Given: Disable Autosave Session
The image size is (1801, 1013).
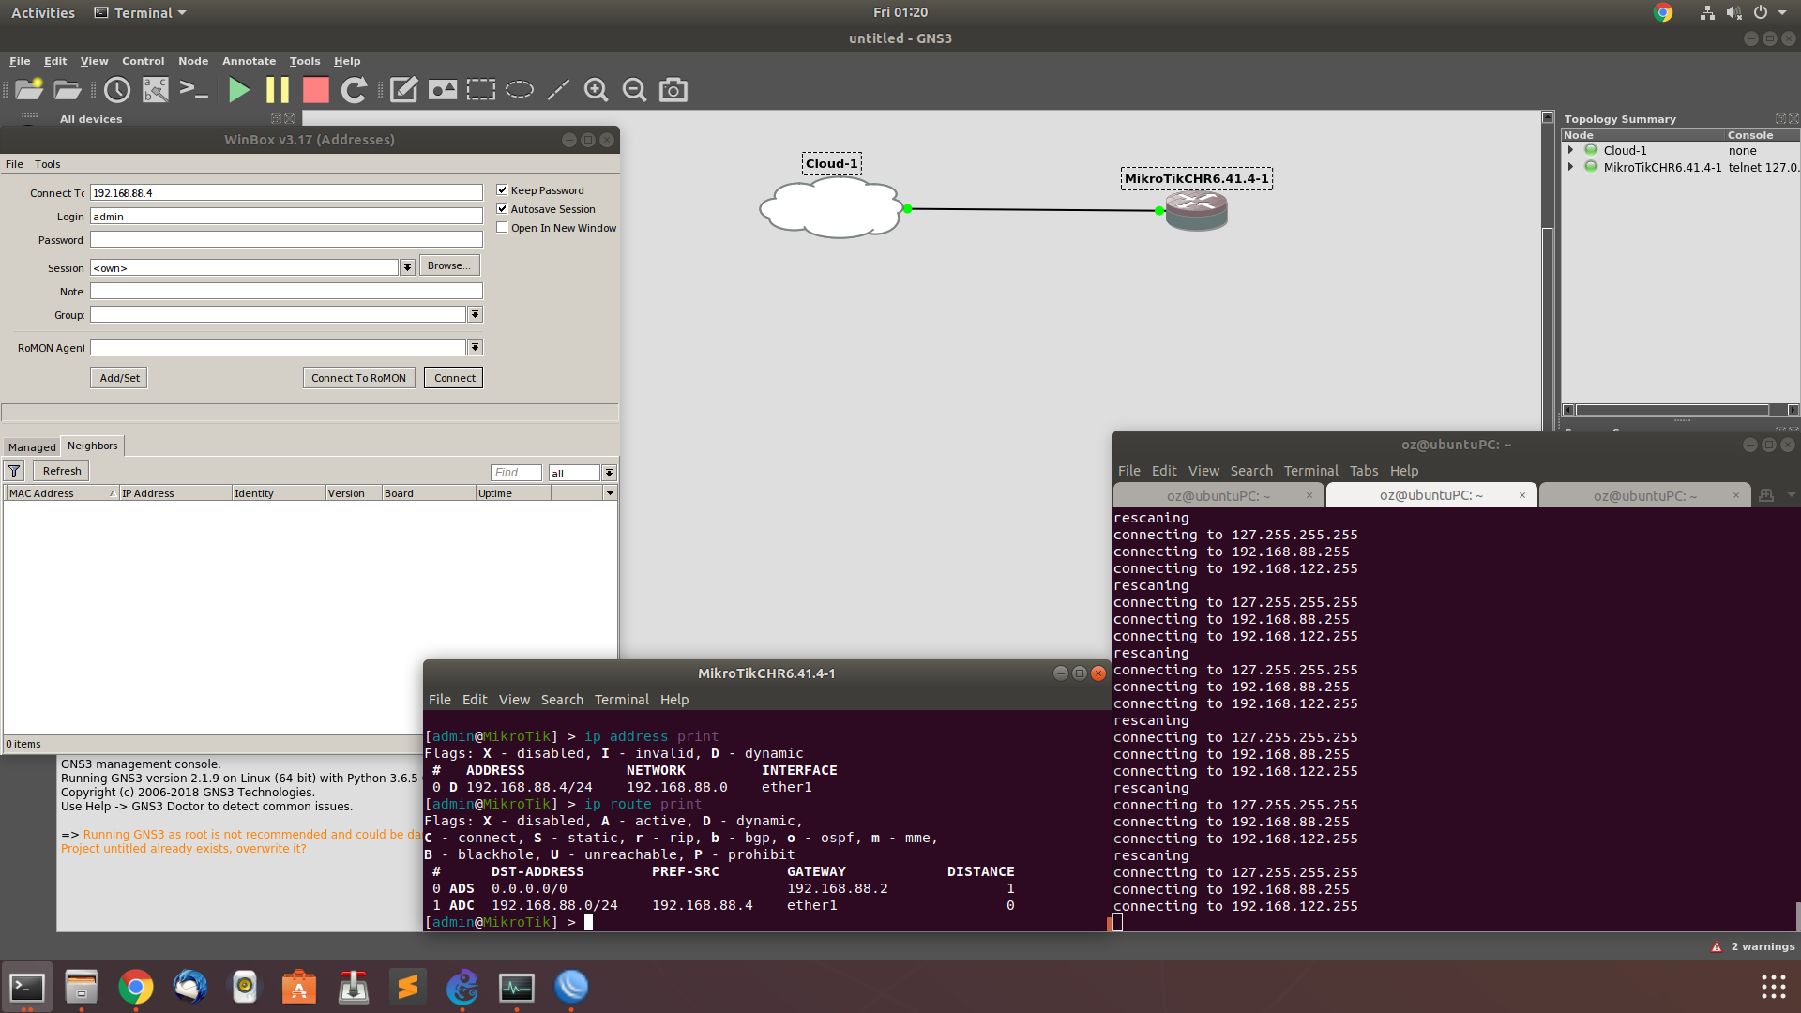Looking at the screenshot, I should point(503,208).
